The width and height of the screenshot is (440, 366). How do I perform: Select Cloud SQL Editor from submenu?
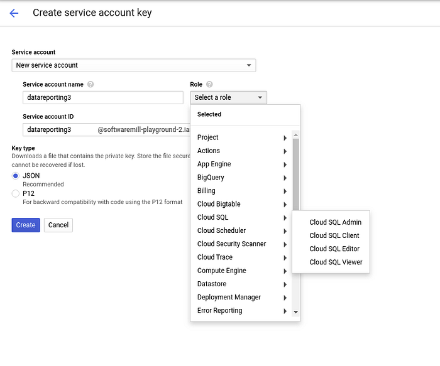(334, 249)
